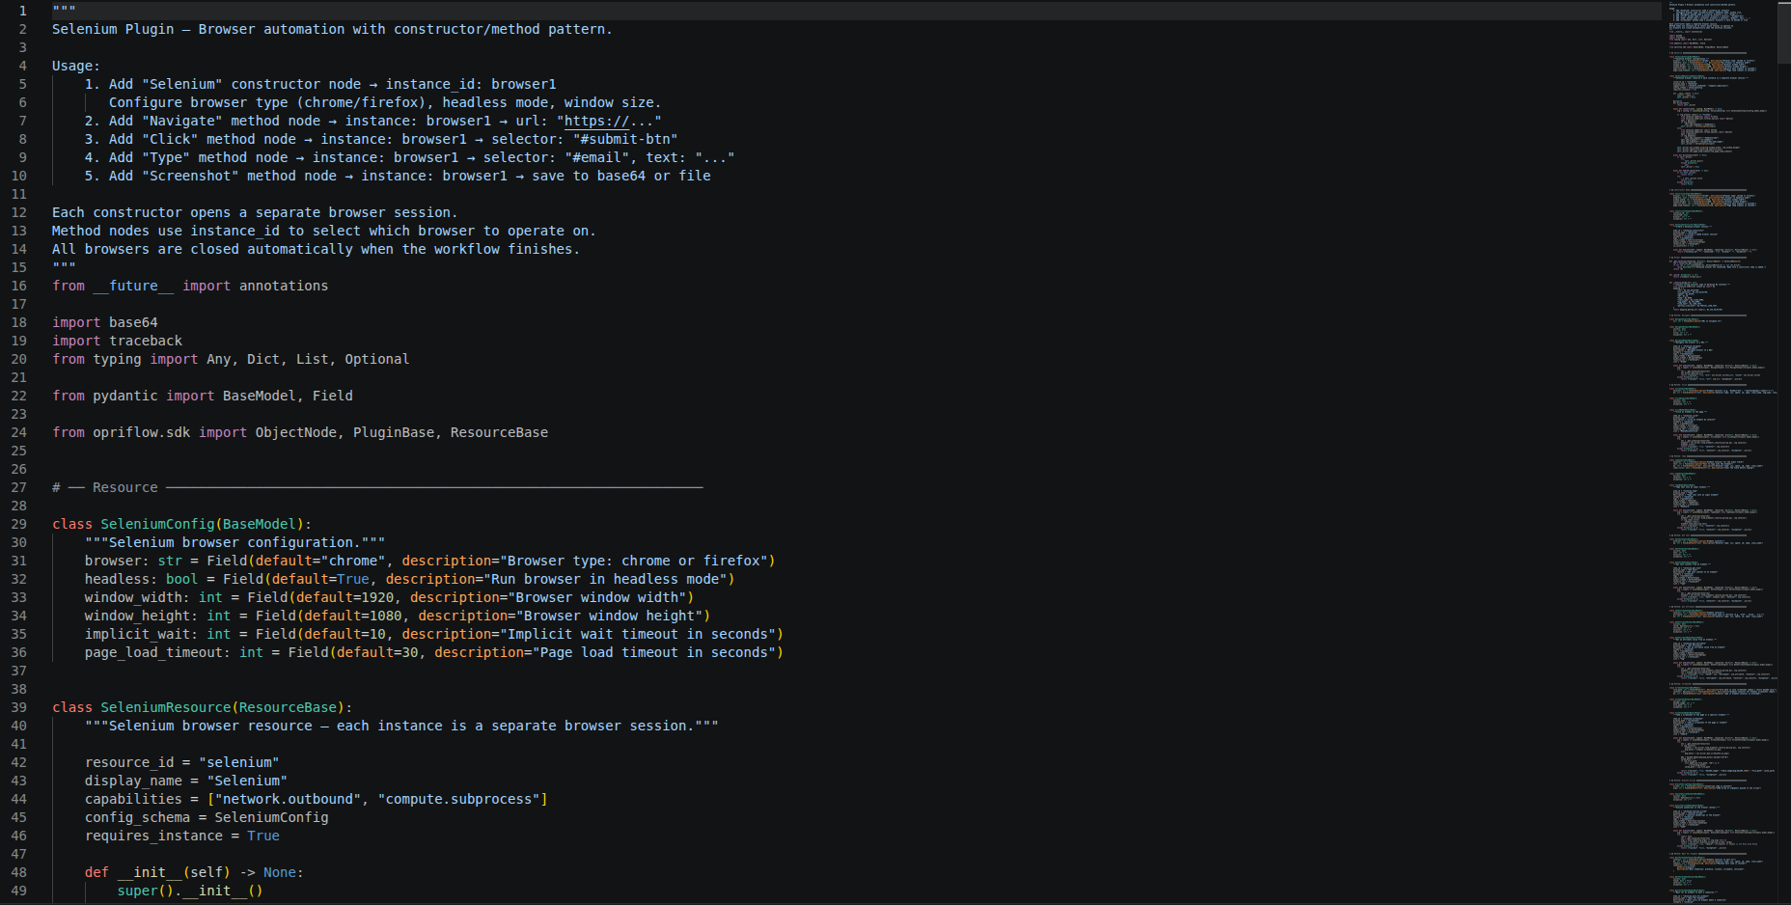The height and width of the screenshot is (905, 1791).
Task: Click the "Screenshot" word in usage step 5
Action: pos(190,176)
